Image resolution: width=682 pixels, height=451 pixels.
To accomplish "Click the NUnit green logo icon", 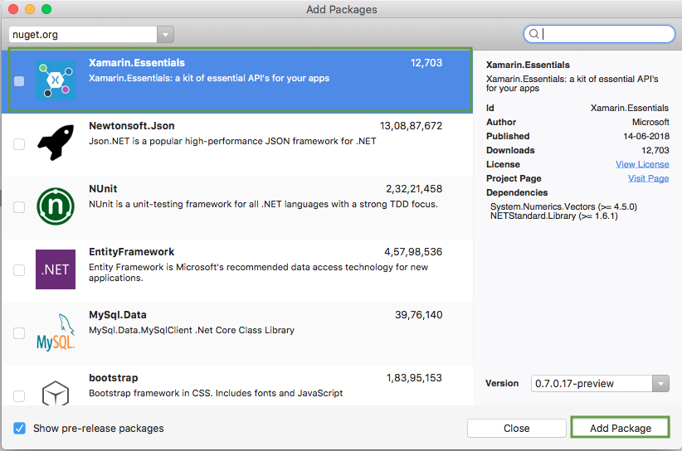I will pos(56,206).
